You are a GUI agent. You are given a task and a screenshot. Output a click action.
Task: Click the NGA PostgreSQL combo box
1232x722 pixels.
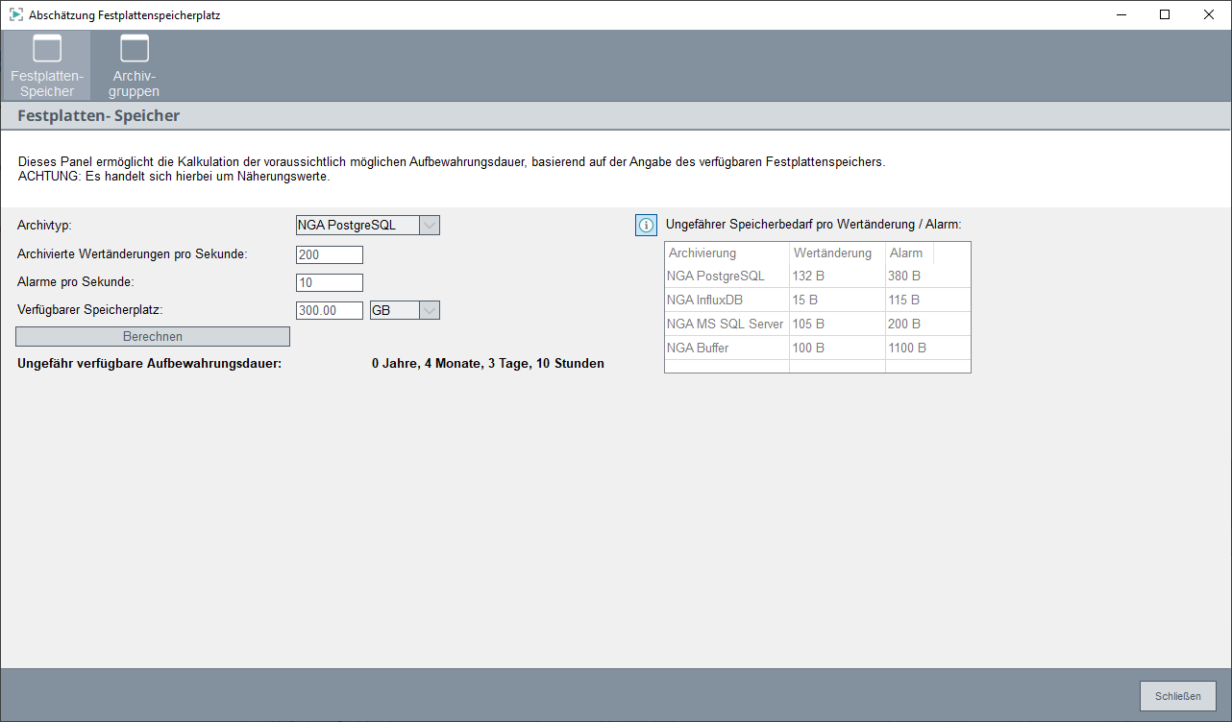point(357,226)
